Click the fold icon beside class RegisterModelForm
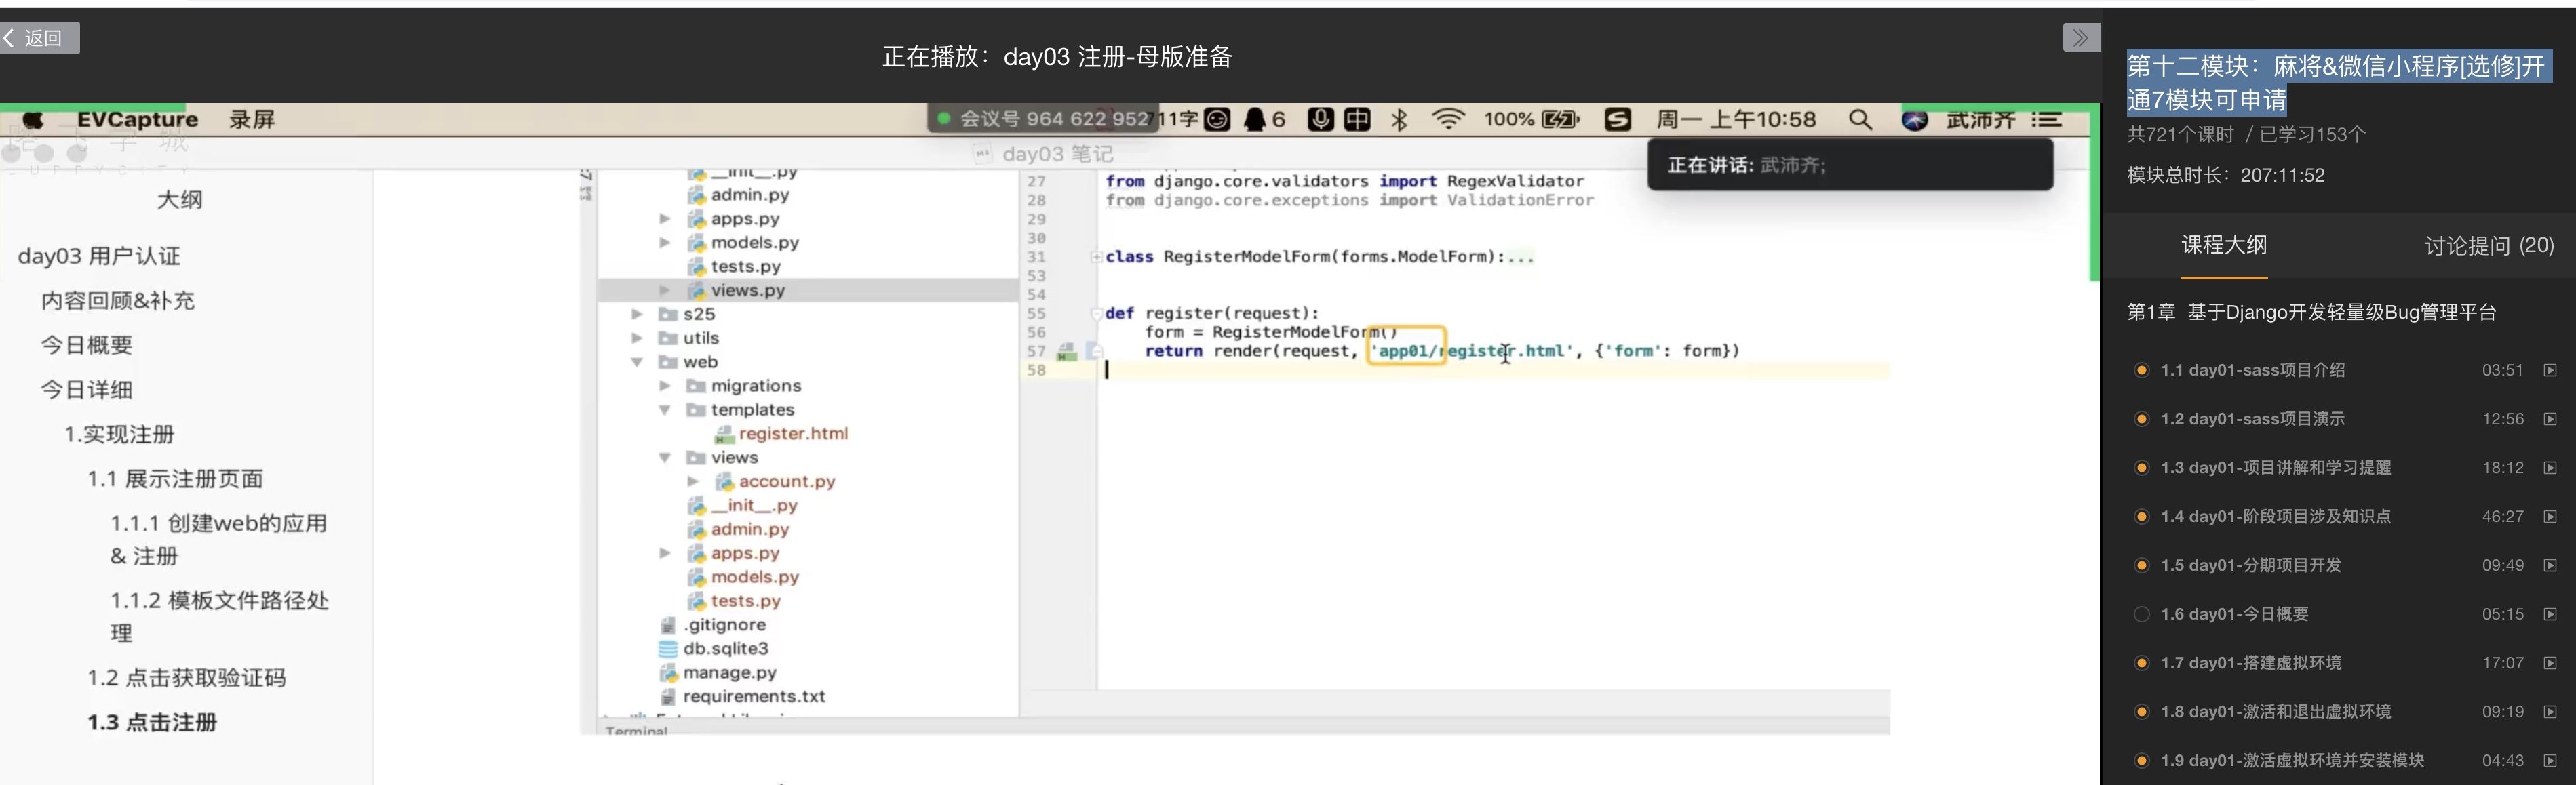This screenshot has height=785, width=2576. click(1096, 257)
